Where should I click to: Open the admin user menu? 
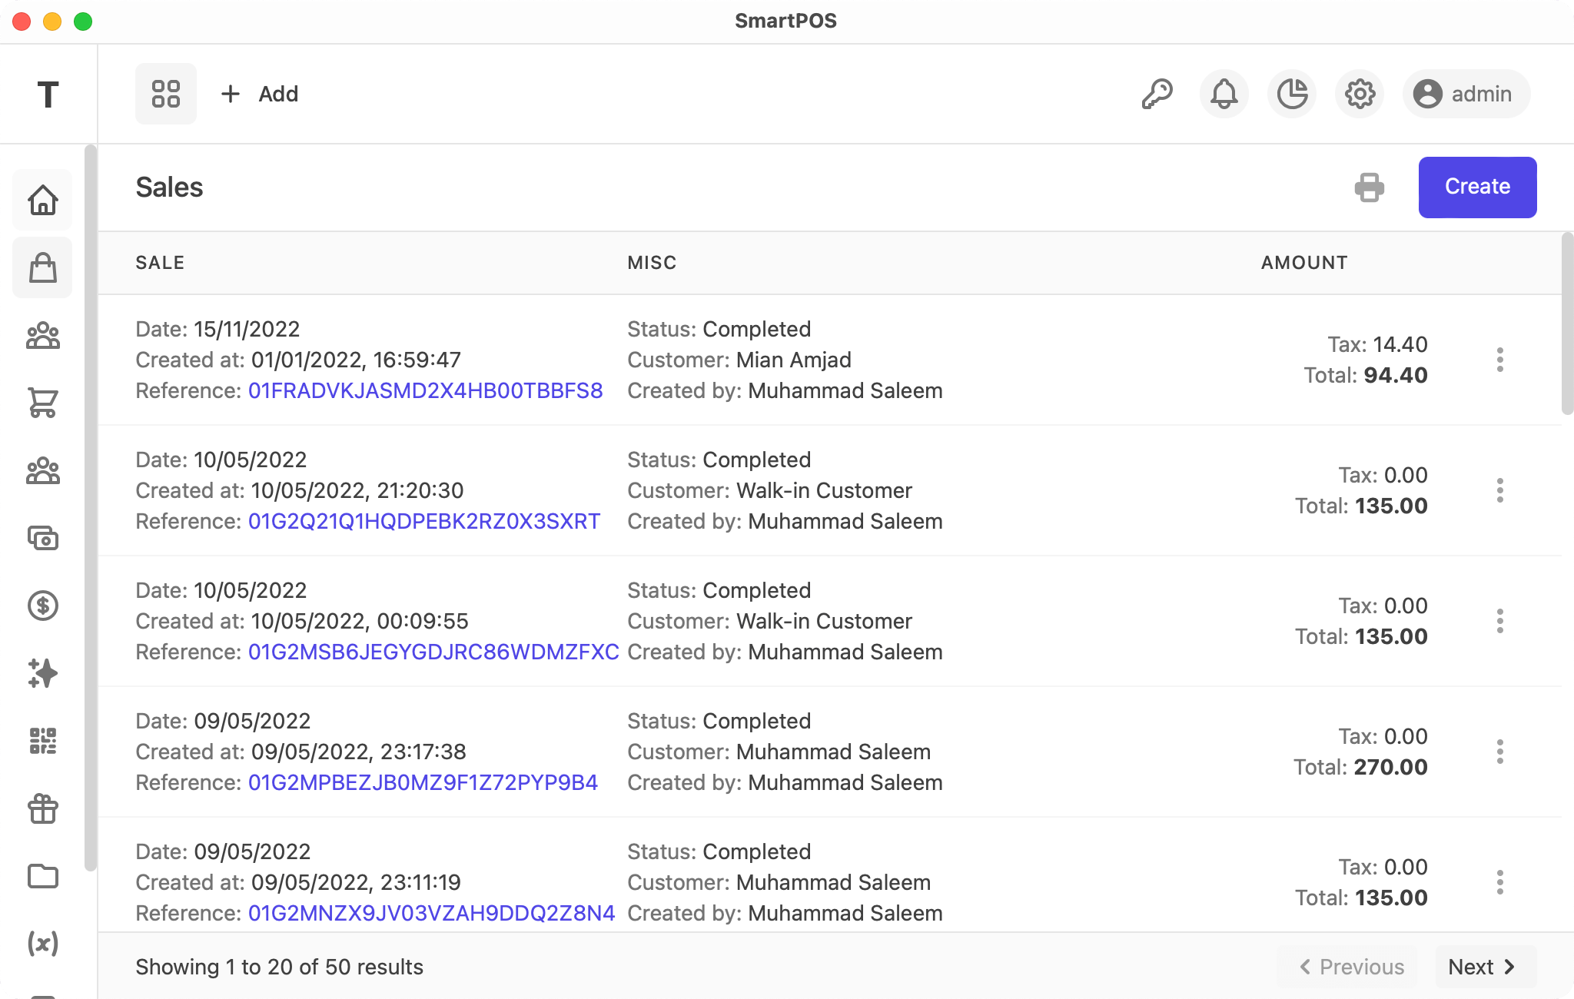pyautogui.click(x=1466, y=94)
